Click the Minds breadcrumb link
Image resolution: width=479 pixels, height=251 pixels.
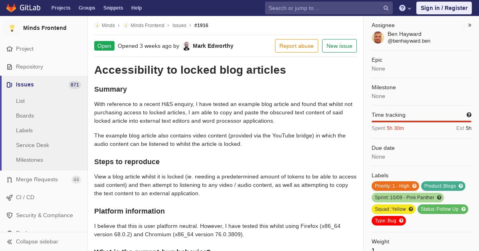click(108, 25)
